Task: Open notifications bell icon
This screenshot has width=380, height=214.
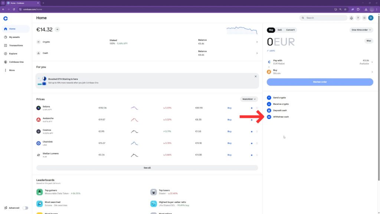Action: coord(351,18)
